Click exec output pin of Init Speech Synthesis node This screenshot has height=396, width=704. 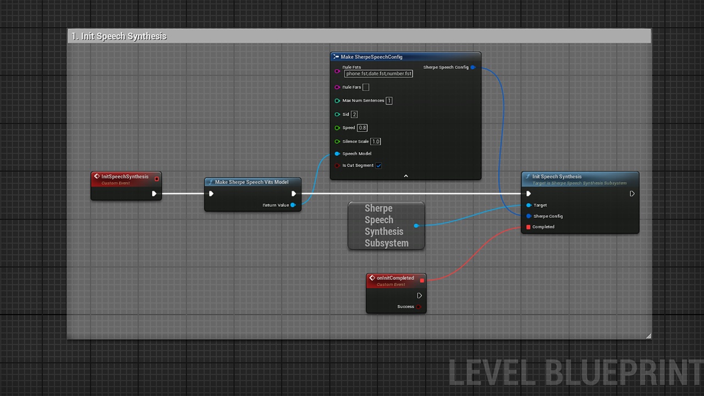(x=632, y=194)
